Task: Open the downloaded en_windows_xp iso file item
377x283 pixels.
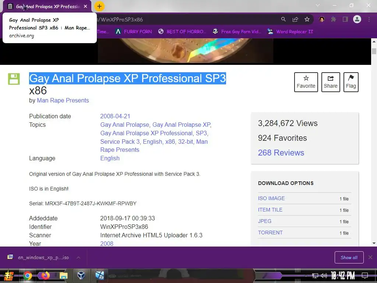Action: (38, 258)
